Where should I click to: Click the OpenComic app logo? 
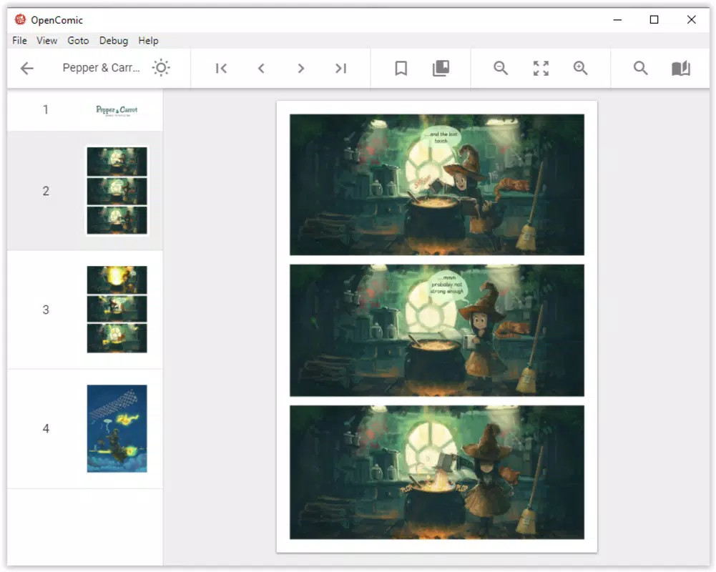(x=20, y=19)
